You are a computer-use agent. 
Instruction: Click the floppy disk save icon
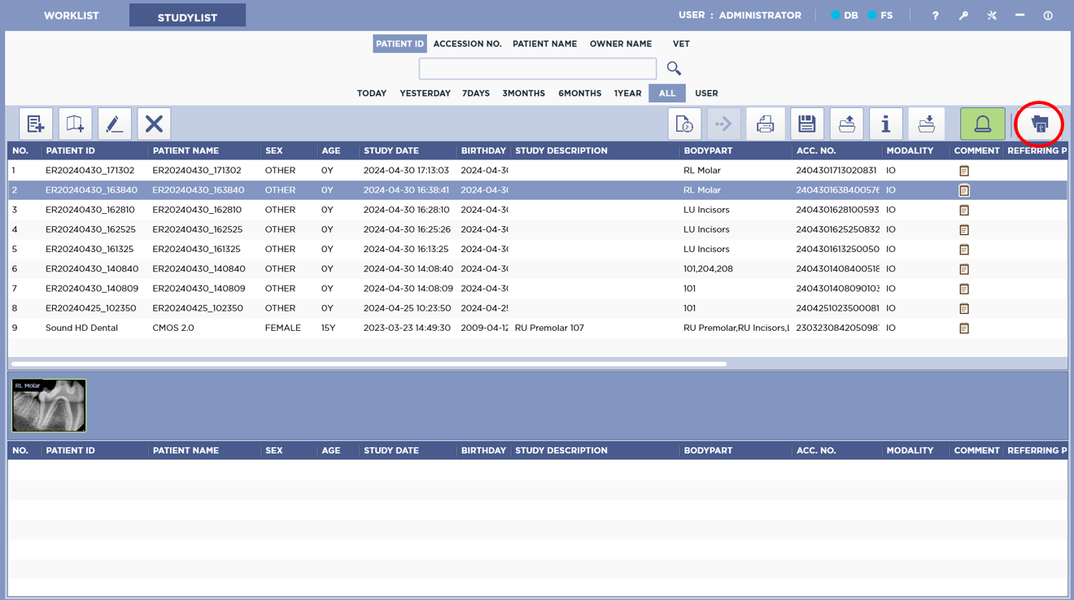tap(806, 124)
